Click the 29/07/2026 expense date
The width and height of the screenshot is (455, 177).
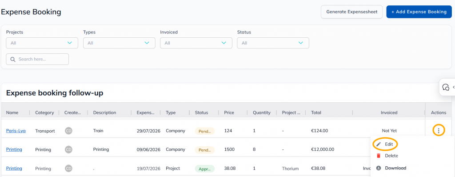[148, 131]
